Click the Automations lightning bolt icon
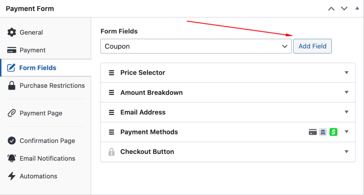This screenshot has height=195, width=364. (12, 176)
